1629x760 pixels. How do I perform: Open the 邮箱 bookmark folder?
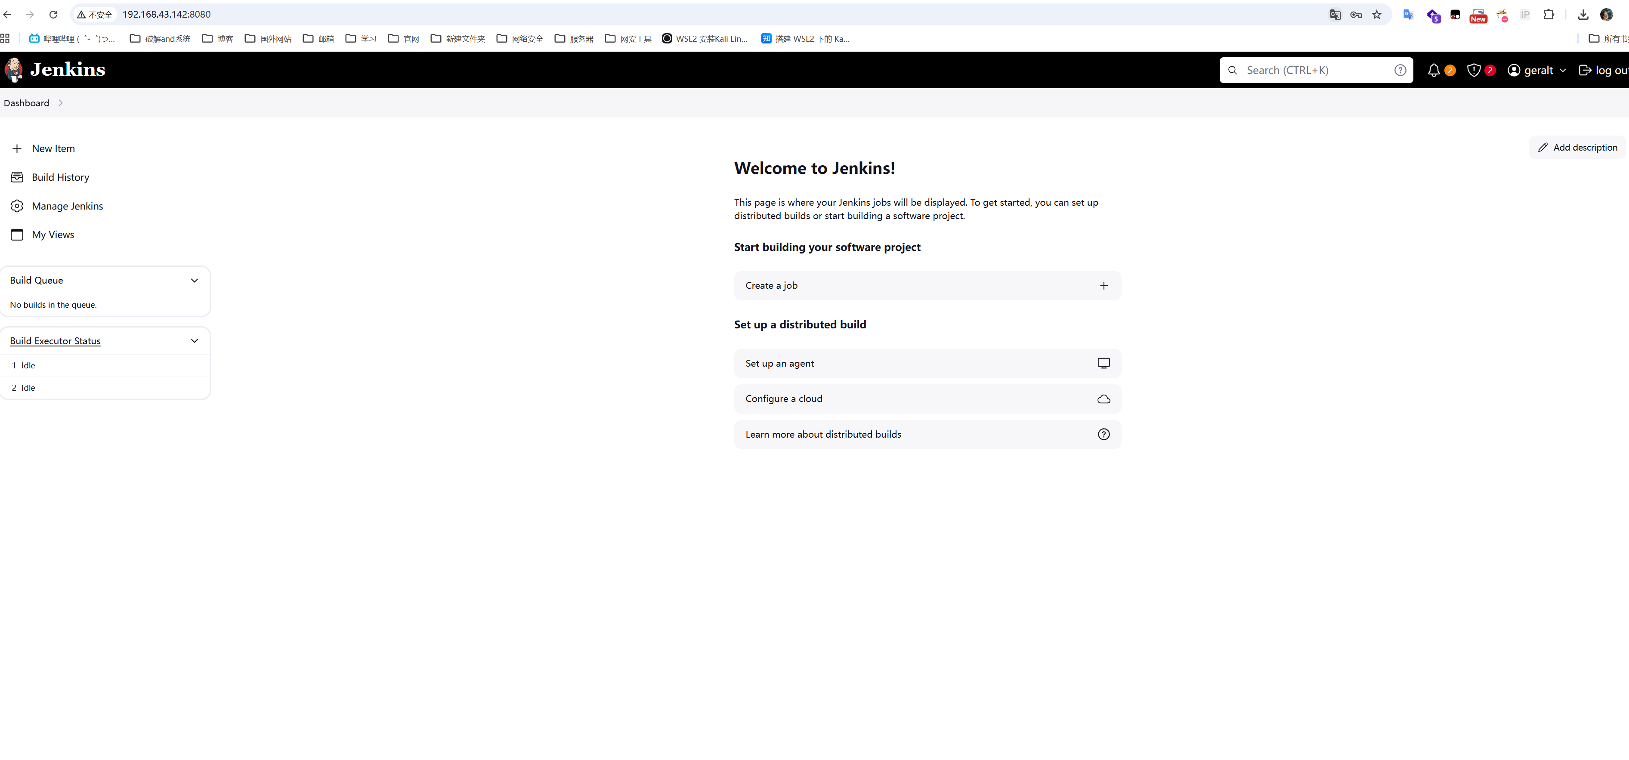[318, 39]
